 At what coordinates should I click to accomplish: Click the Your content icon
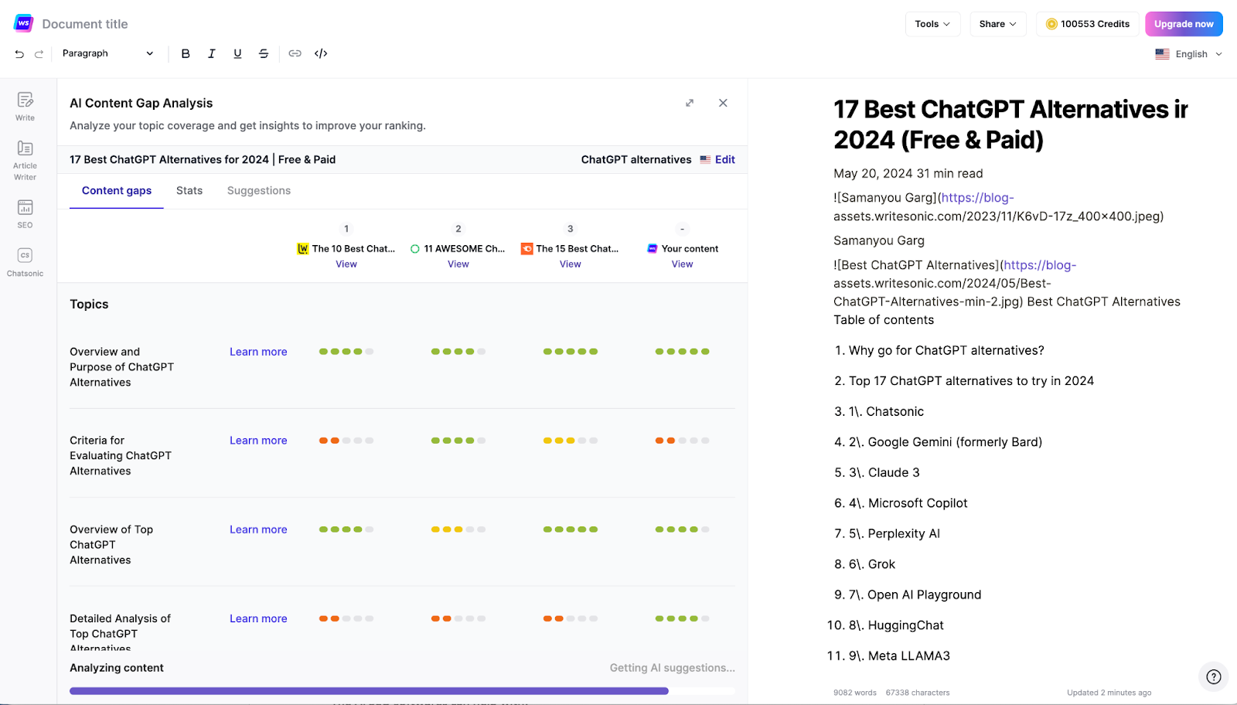point(653,249)
